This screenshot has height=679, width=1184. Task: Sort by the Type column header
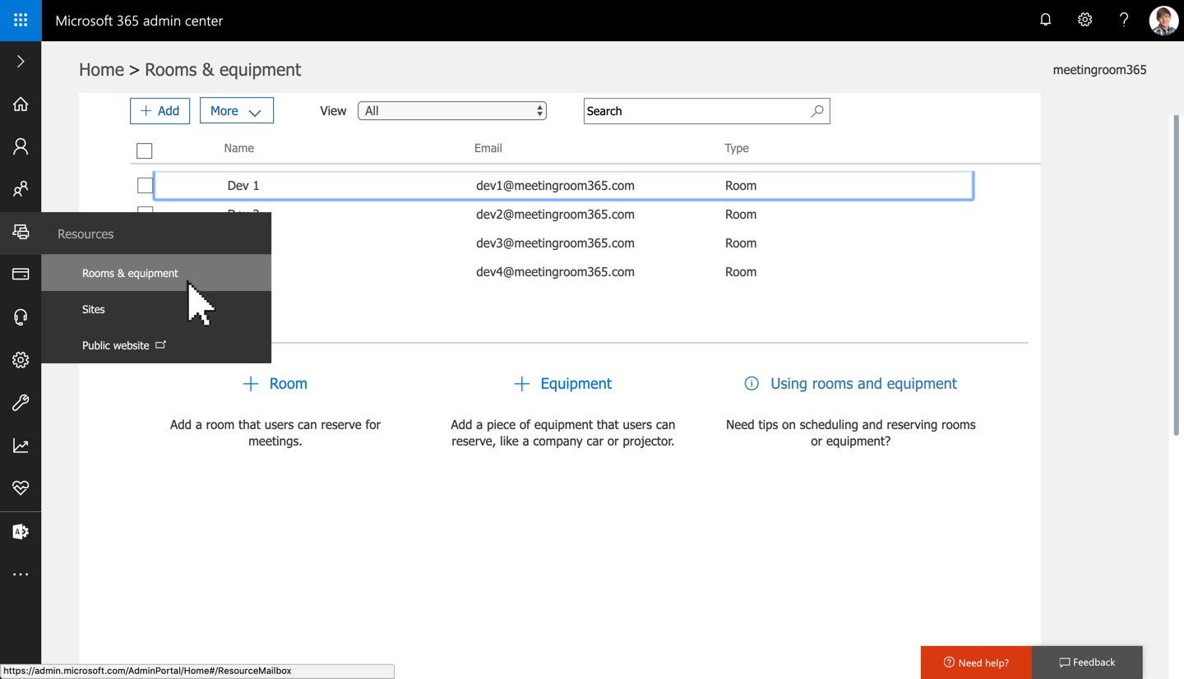[x=737, y=148]
